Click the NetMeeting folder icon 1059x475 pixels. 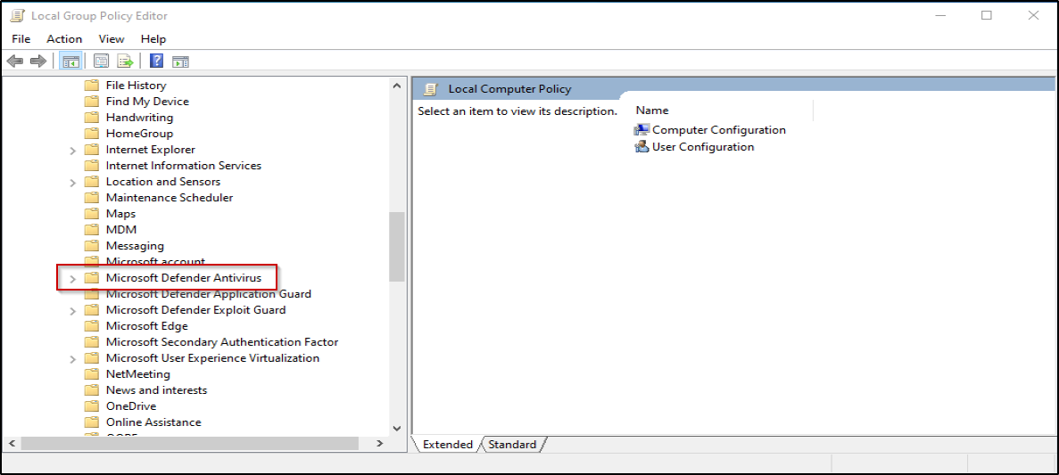(x=92, y=373)
